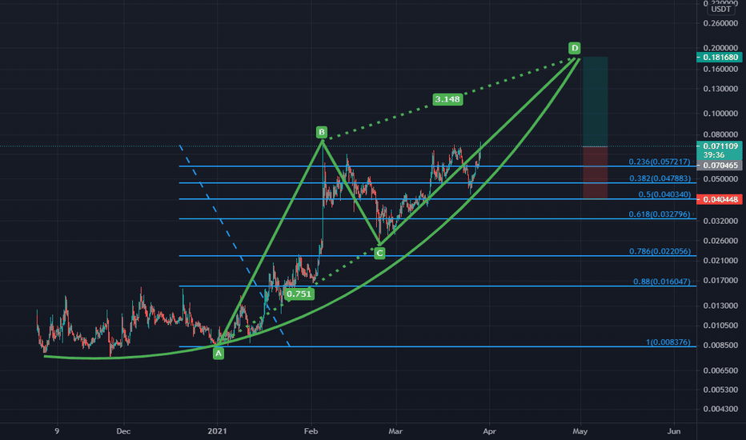Click the point D label marker
This screenshot has width=746, height=440.
tap(574, 47)
